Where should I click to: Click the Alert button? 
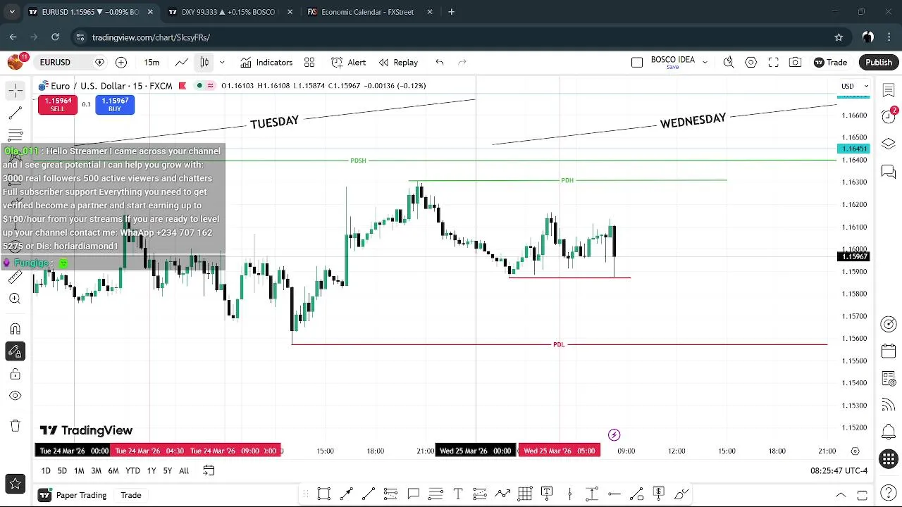(349, 63)
